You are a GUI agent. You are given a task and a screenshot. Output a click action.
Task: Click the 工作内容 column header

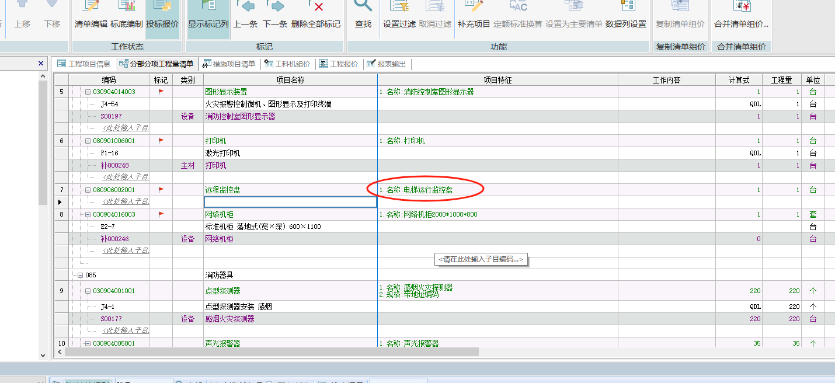[x=666, y=80]
